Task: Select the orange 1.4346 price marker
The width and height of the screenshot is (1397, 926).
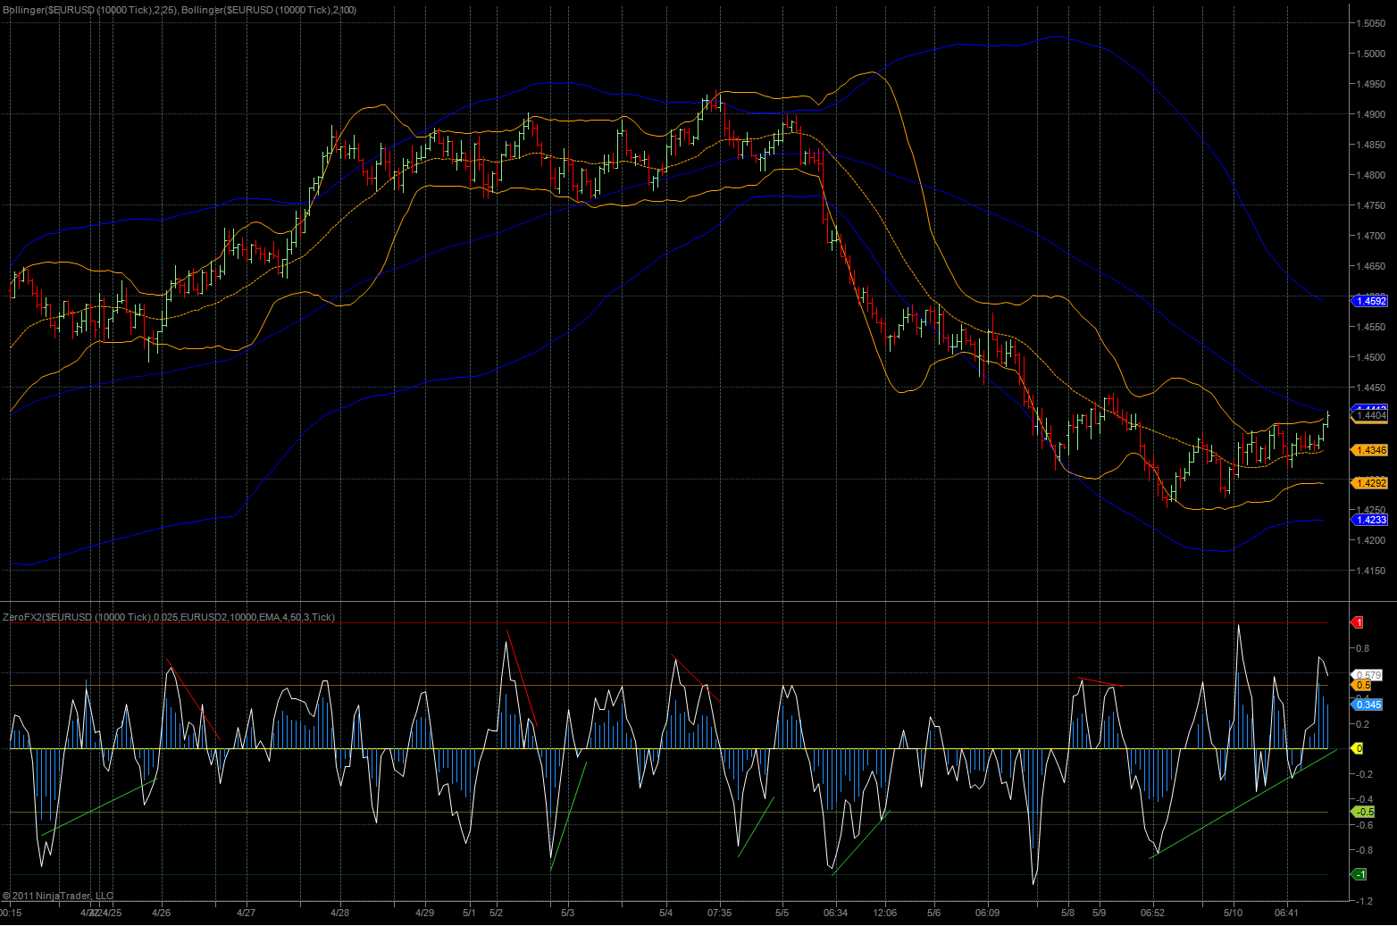Action: (1370, 450)
